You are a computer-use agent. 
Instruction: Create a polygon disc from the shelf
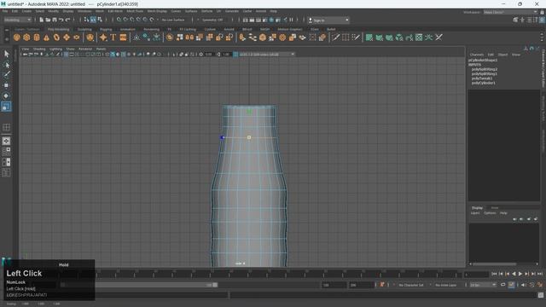76,38
